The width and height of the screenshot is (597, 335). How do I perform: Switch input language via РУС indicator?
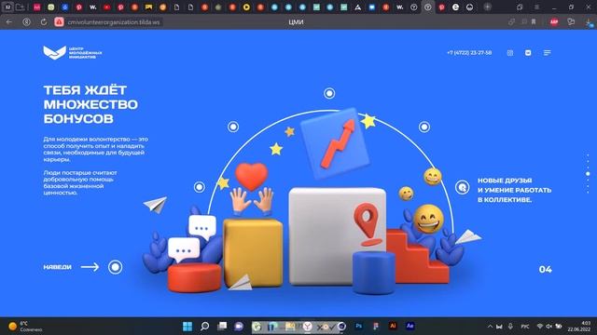pos(525,327)
